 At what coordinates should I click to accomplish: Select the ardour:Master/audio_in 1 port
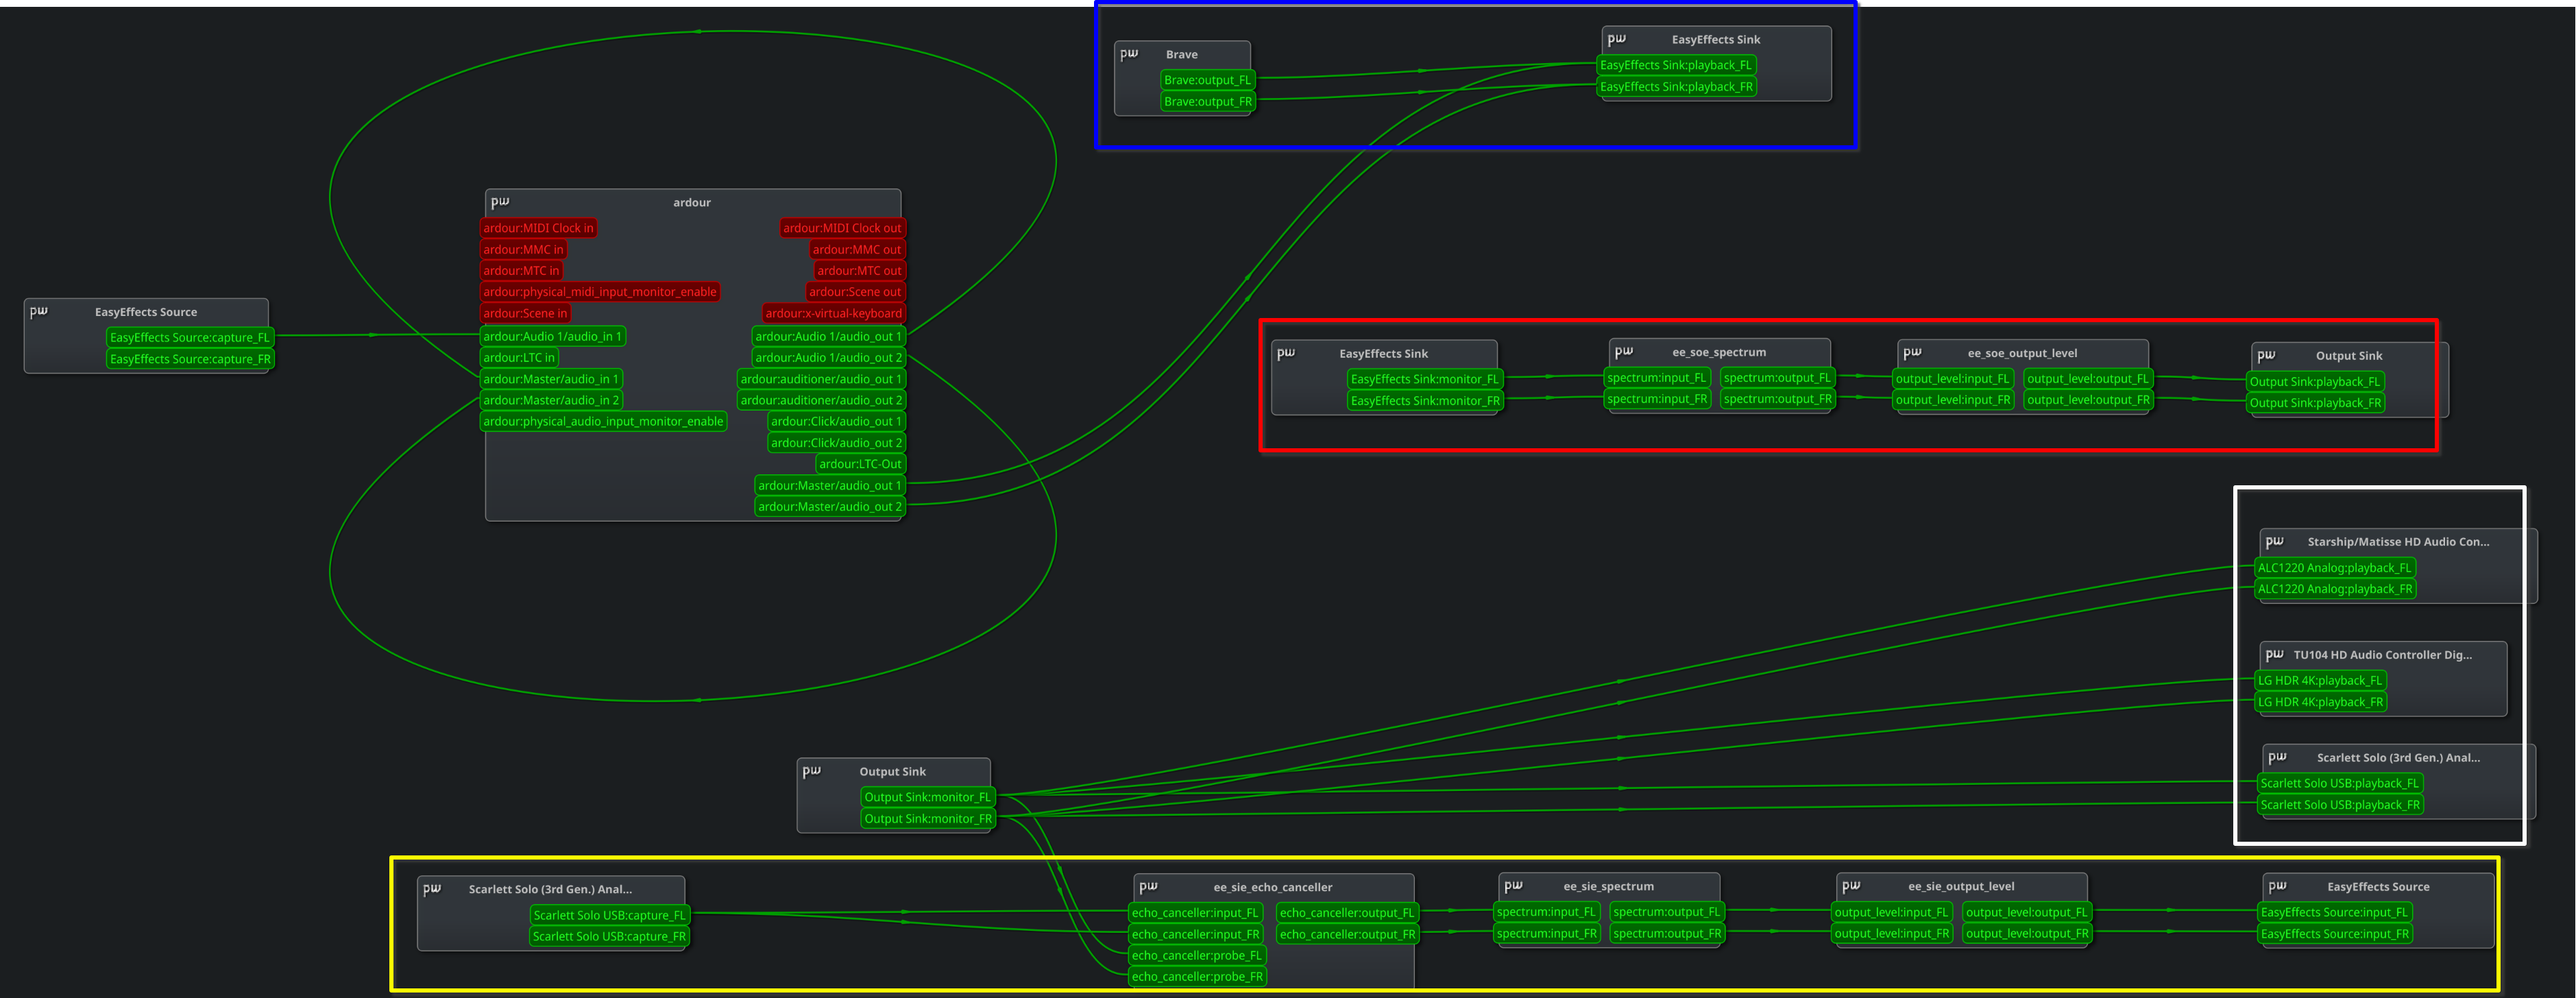click(551, 380)
